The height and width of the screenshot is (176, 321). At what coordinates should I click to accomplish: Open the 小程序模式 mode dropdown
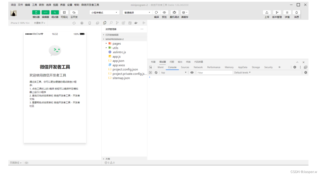[x=105, y=12]
